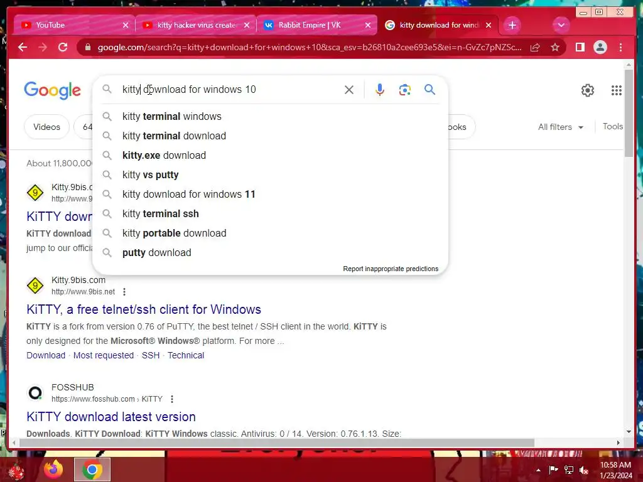643x482 pixels.
Task: Open KiTTY download latest version result
Action: [x=111, y=417]
